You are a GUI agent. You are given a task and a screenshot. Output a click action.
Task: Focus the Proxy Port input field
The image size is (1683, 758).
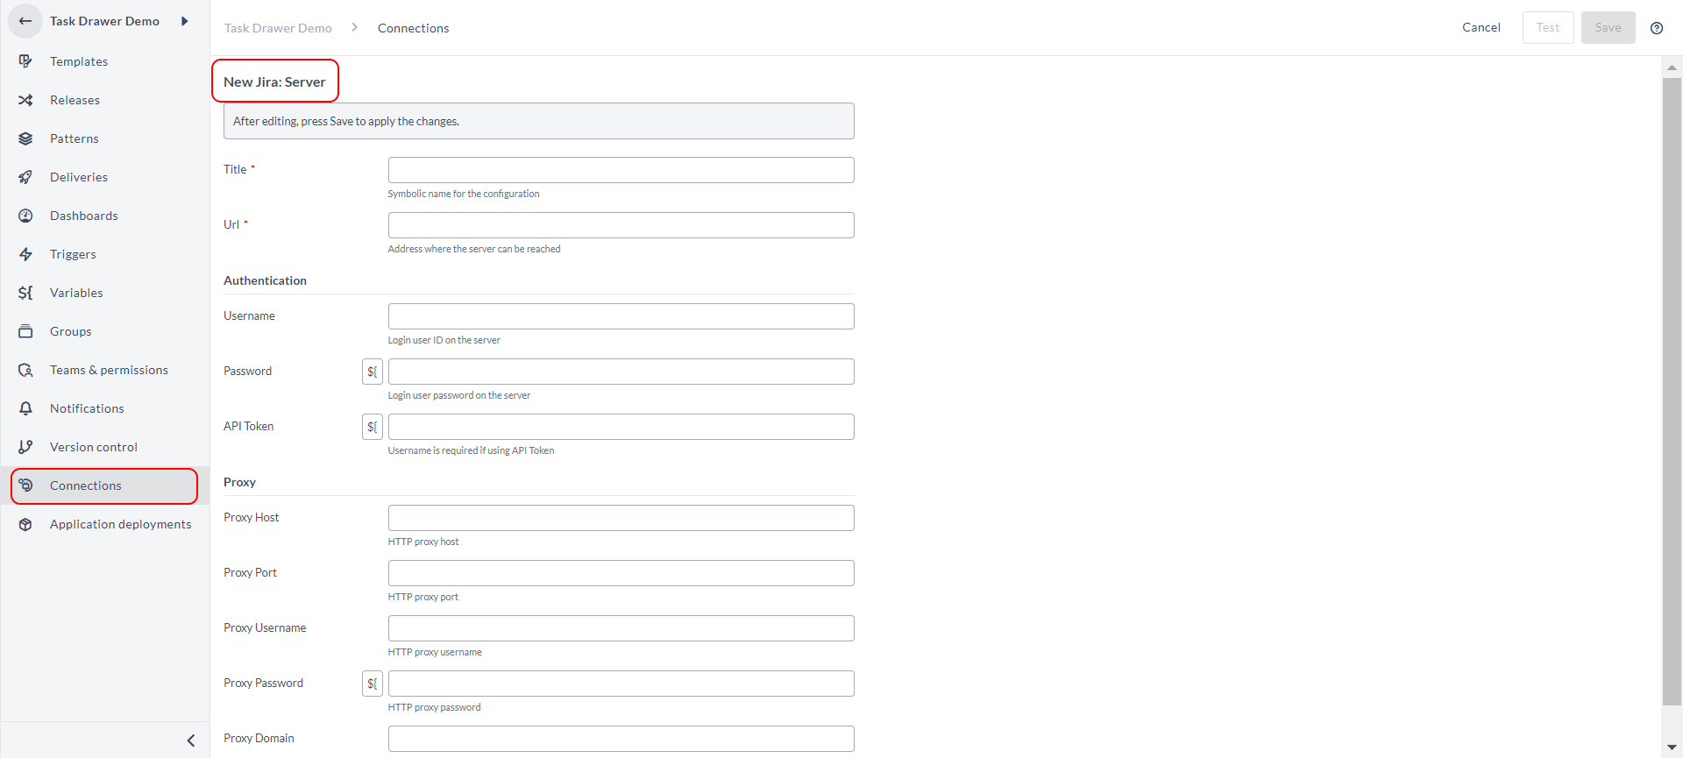pyautogui.click(x=621, y=573)
